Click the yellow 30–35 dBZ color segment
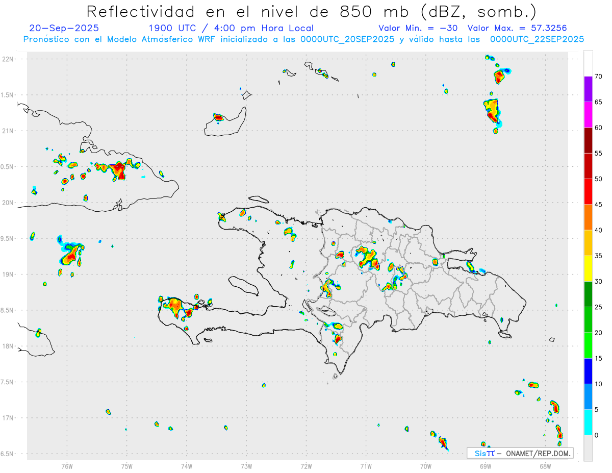This screenshot has width=612, height=473. click(x=588, y=268)
